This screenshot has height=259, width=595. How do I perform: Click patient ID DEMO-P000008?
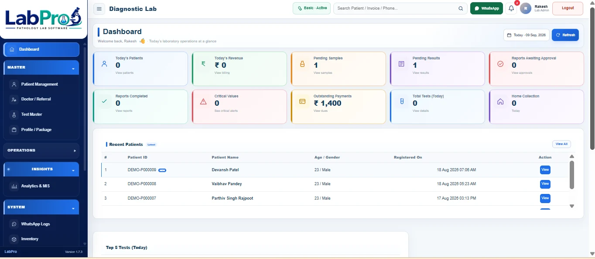pyautogui.click(x=142, y=184)
